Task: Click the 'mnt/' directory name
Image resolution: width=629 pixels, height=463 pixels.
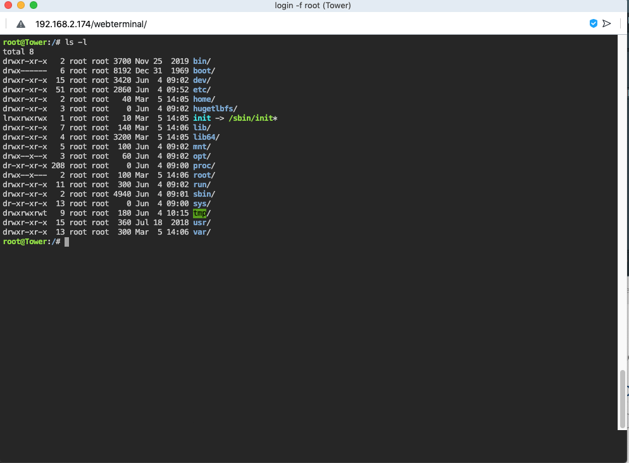Action: click(202, 147)
